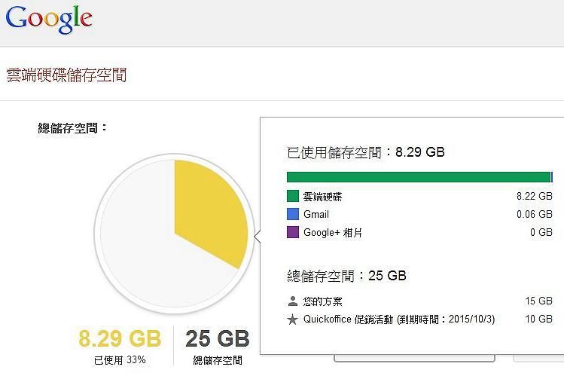Click the Google logo
The height and width of the screenshot is (376, 564).
coord(49,20)
